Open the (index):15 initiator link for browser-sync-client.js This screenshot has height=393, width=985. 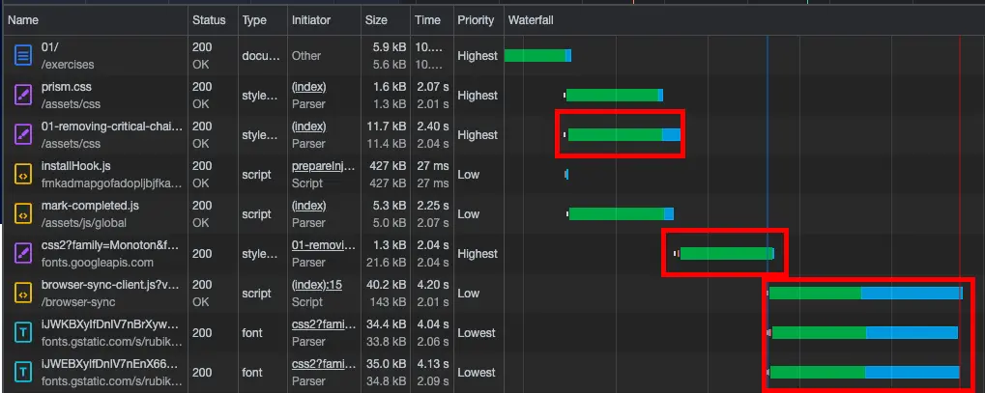pos(317,285)
